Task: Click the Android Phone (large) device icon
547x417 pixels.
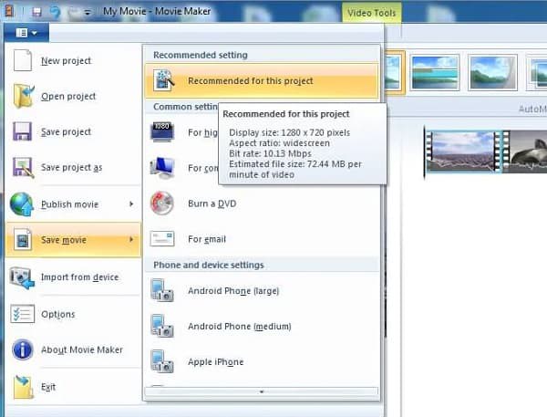Action: click(162, 290)
